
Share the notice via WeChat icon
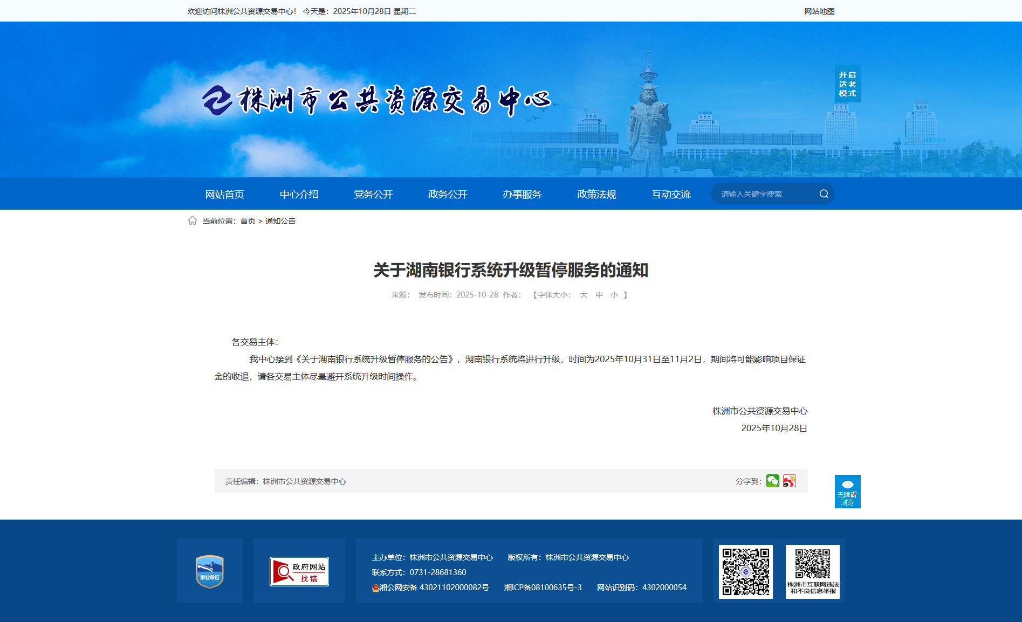772,481
